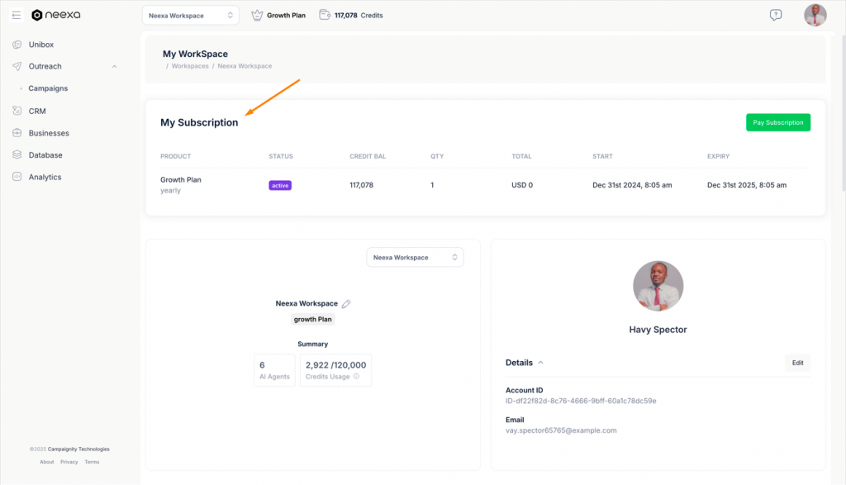Click the Edit button on the profile card
This screenshot has height=485, width=846.
[796, 362]
